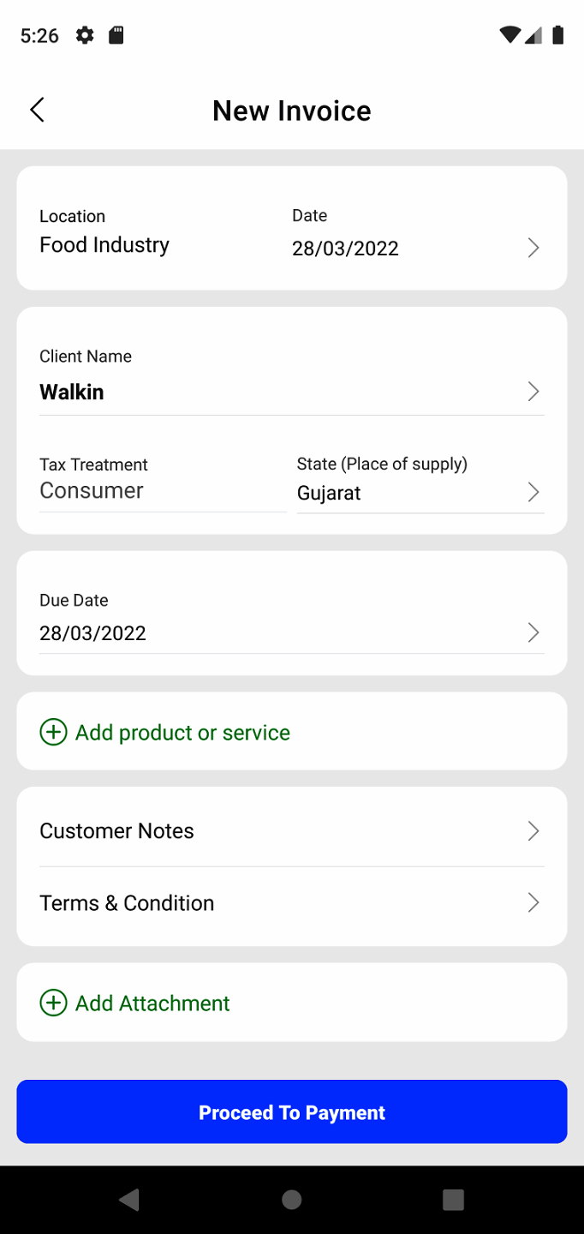Tap the SD card icon in the status bar
The height and width of the screenshot is (1234, 584).
coord(116,35)
